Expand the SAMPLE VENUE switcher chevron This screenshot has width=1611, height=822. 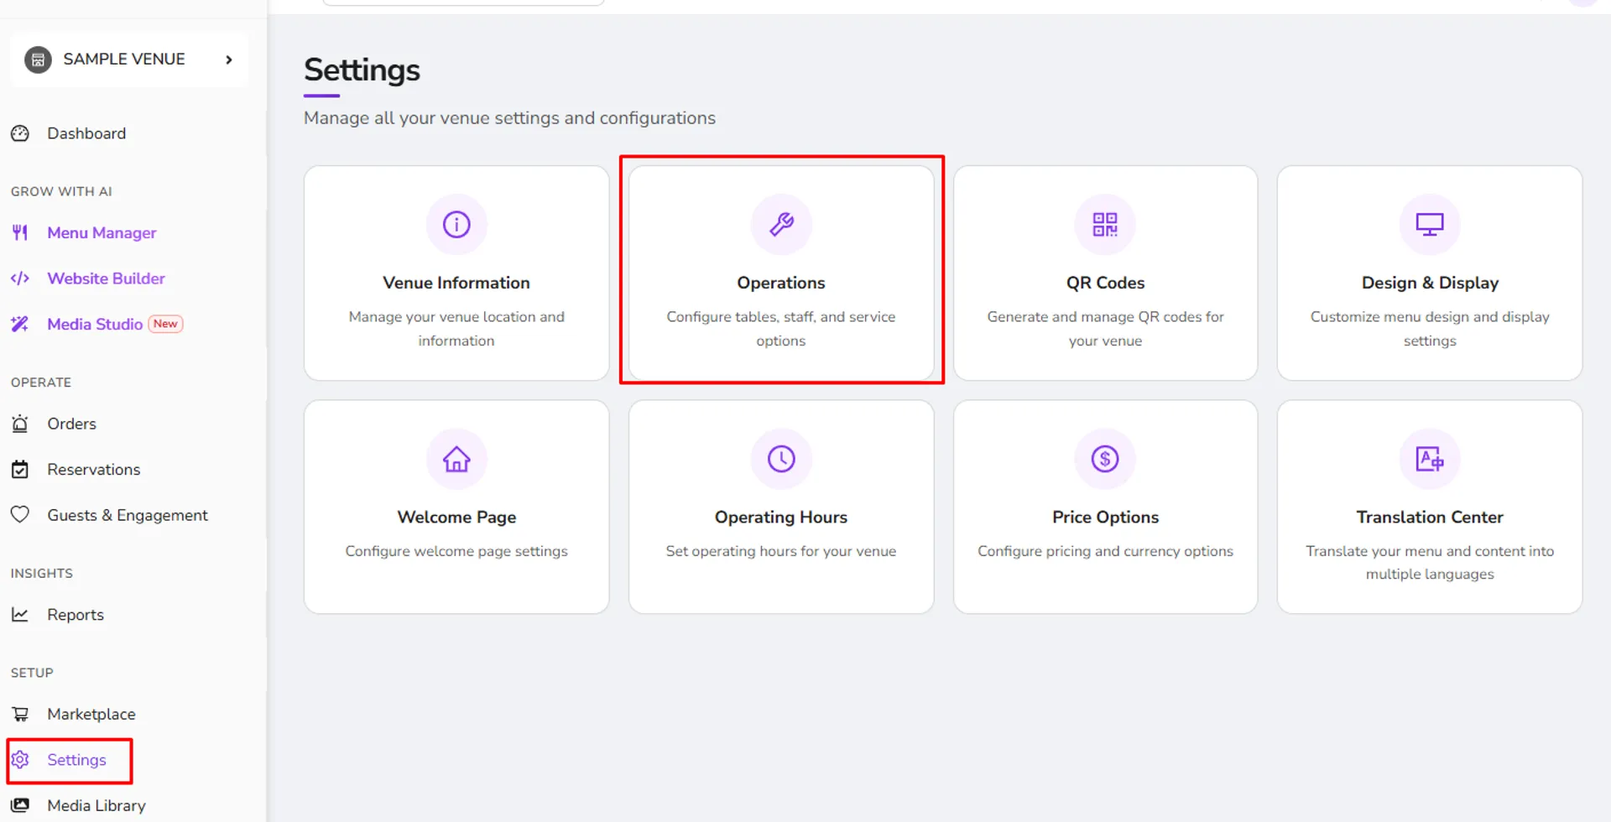[x=229, y=60]
